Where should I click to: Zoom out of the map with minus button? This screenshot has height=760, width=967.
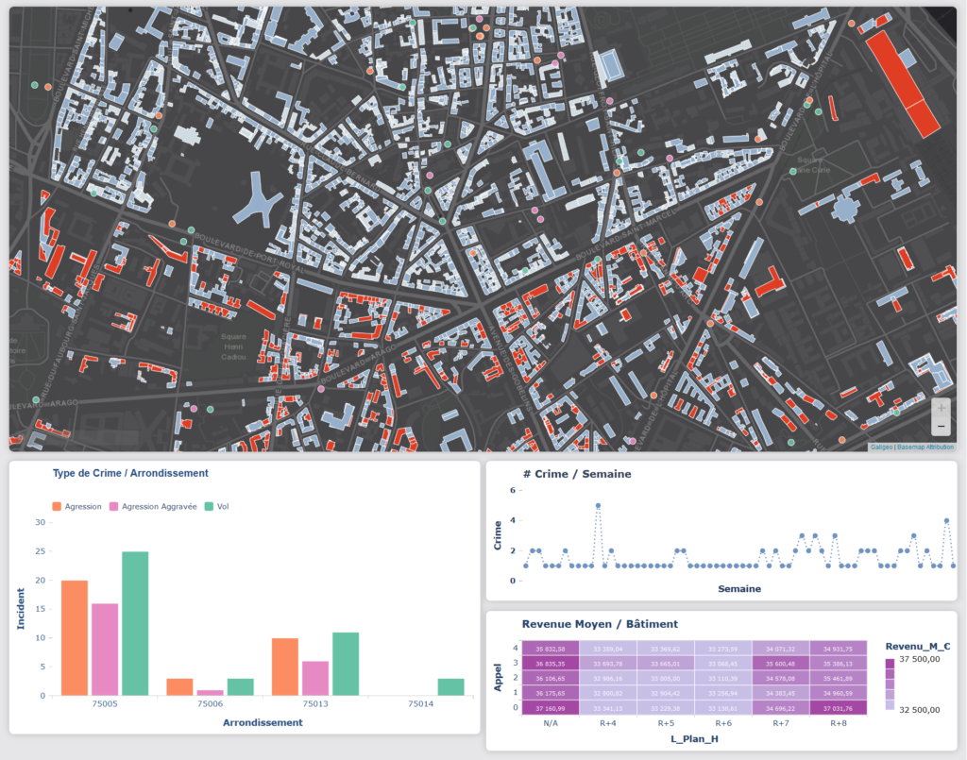[x=941, y=426]
